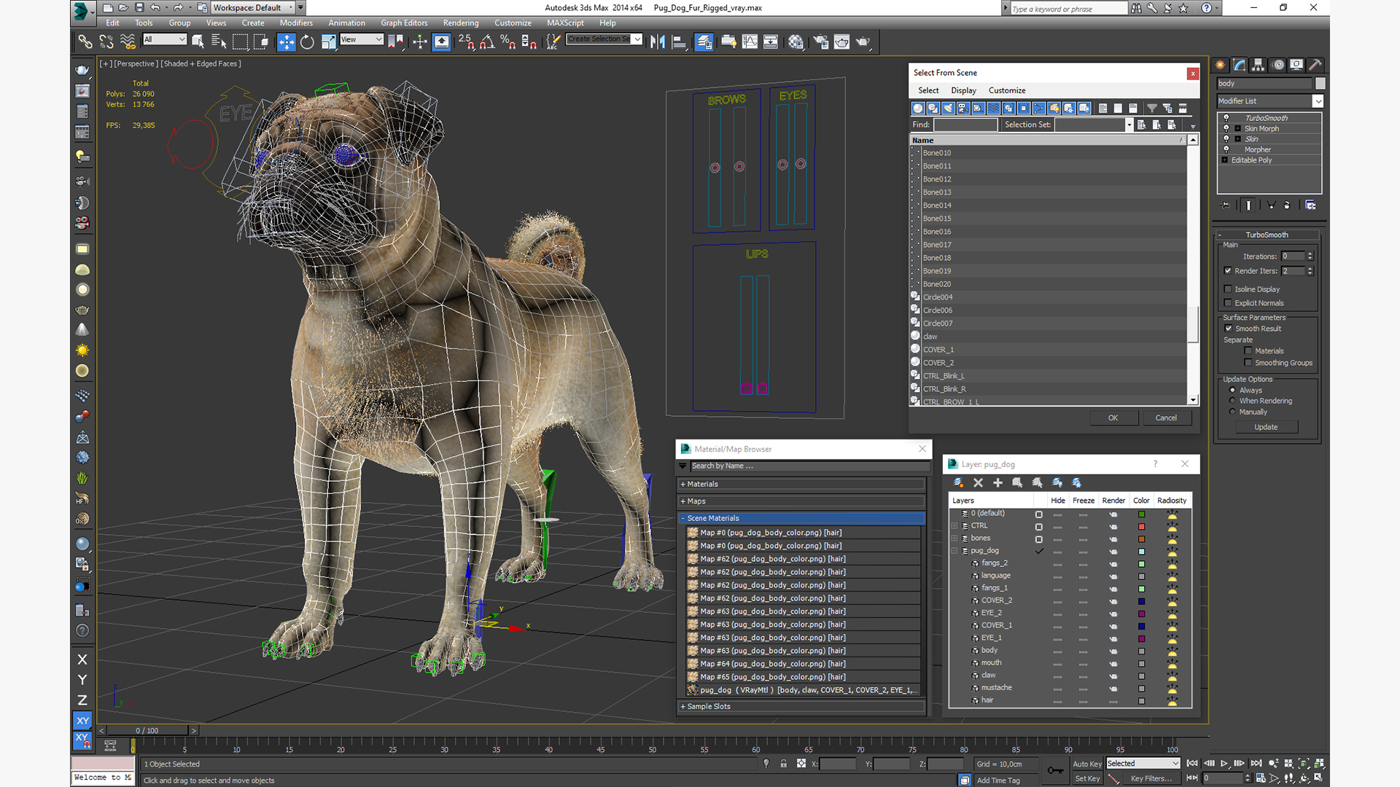Toggle TurboSmooth modifier lightbulb in stack
Viewport: 1400px width, 787px height.
(1226, 117)
